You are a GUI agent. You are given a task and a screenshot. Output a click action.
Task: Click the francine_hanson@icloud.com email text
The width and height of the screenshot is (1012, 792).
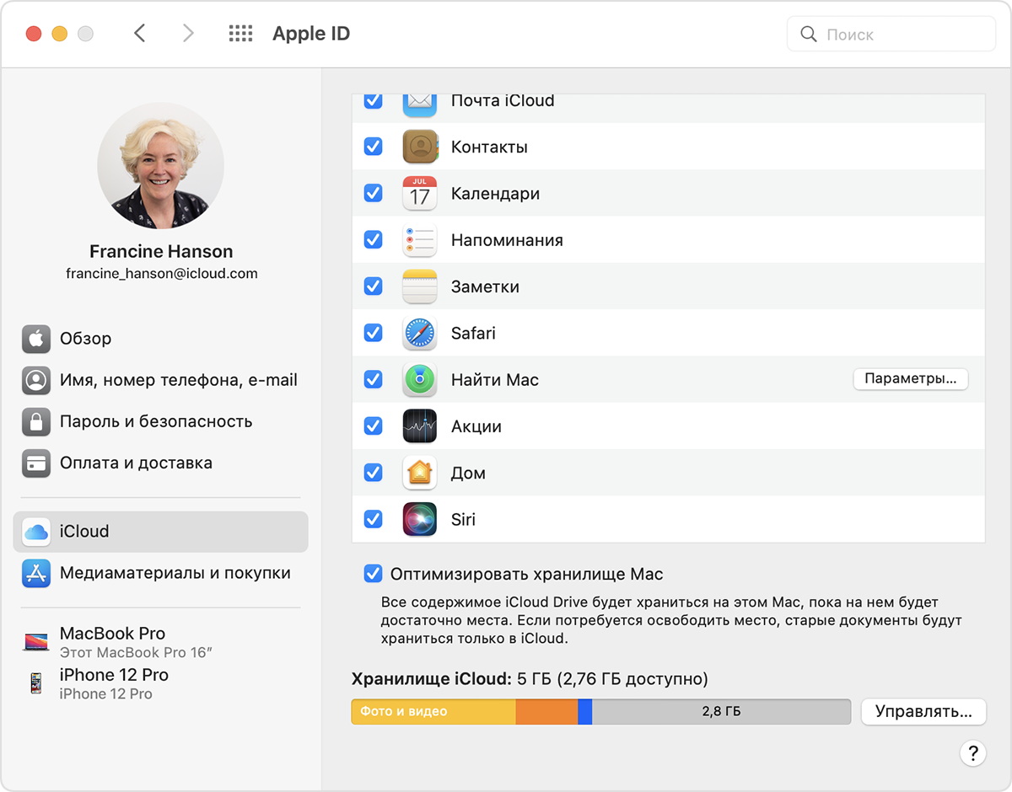pos(161,274)
